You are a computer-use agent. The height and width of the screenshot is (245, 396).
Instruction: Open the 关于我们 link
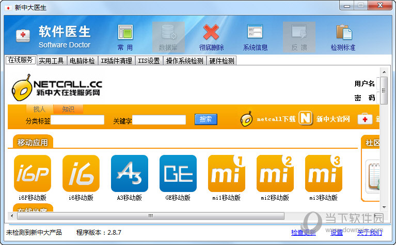(370, 233)
